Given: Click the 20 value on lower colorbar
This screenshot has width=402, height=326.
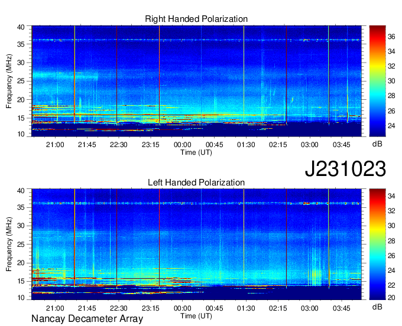Looking at the screenshot, I should coord(391,298).
